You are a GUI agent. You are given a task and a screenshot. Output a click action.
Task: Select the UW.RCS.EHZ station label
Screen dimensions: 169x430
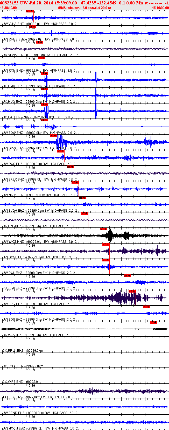coord(39,164)
